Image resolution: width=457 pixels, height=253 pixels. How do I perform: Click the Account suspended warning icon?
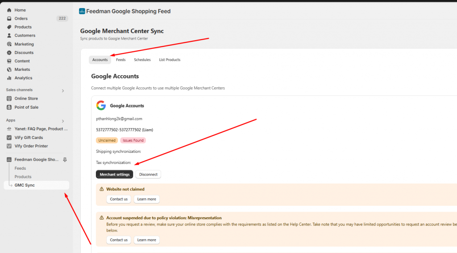101,217
